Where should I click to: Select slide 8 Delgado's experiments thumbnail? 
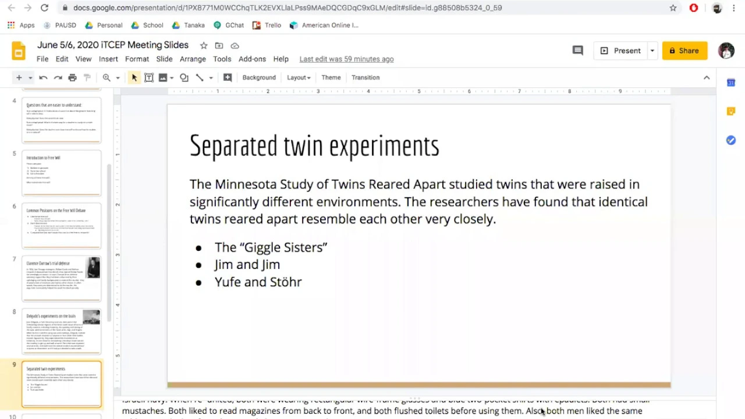coord(61,331)
